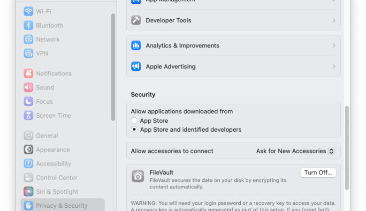This screenshot has height=211, width=366.
Task: Open Analytics & Improvements row
Action: 233,45
